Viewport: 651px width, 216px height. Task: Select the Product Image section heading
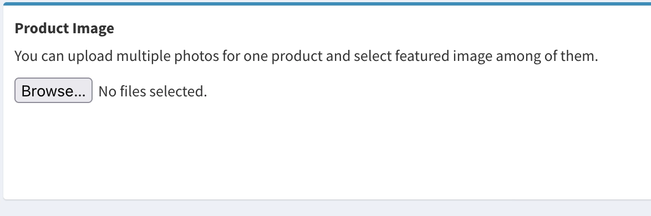(64, 29)
